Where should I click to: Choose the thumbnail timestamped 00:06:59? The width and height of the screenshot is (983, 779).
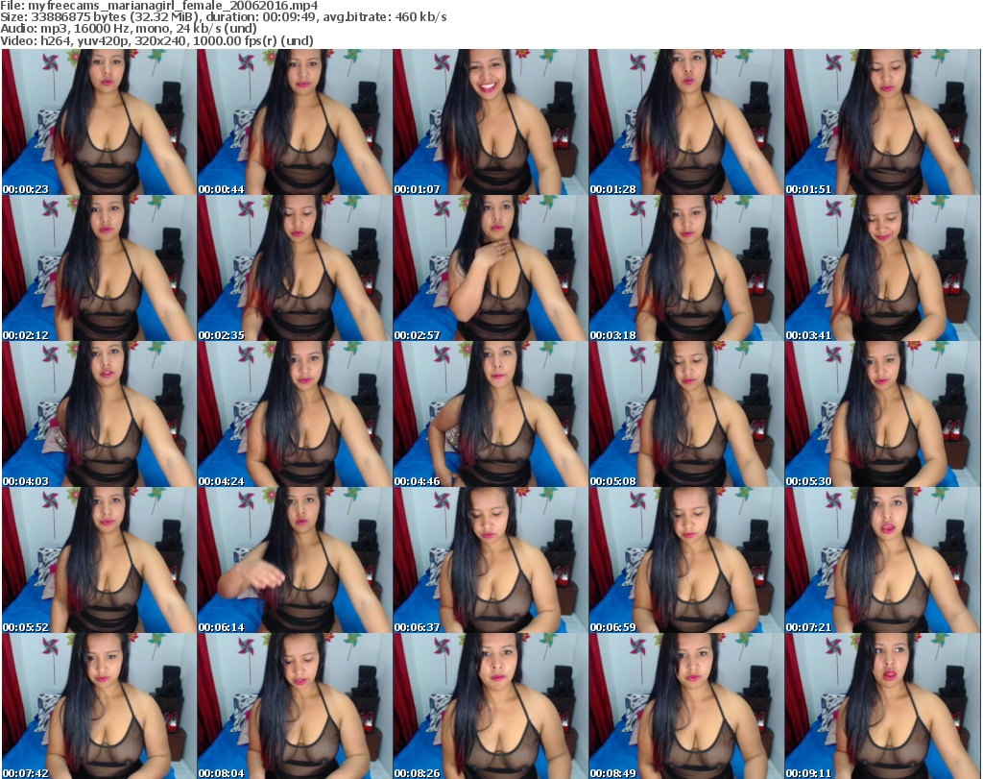pos(685,561)
